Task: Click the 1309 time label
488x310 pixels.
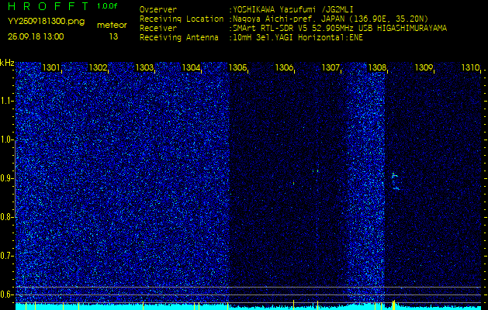Action: click(x=424, y=67)
